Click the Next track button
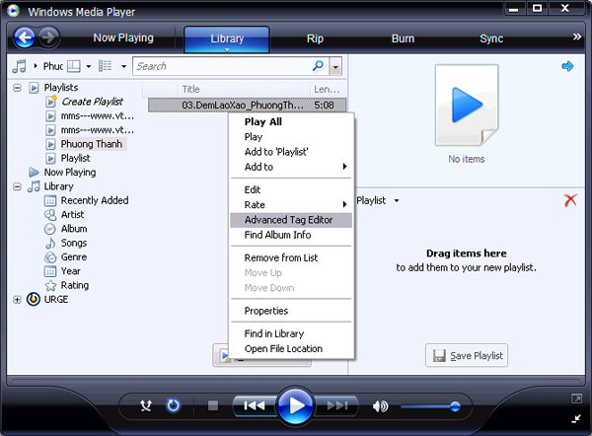592x436 pixels. pyautogui.click(x=337, y=405)
